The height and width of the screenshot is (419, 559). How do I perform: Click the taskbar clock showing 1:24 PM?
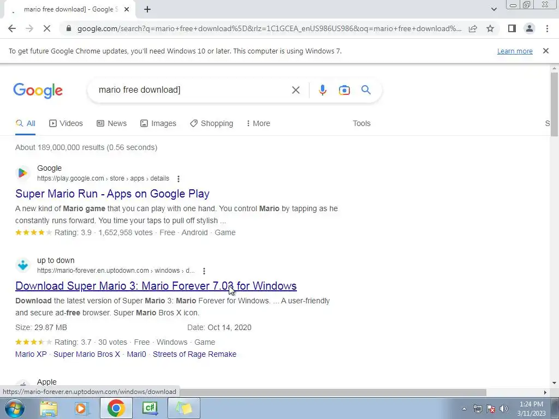[x=531, y=409]
